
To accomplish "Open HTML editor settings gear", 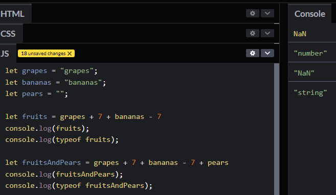I will click(x=253, y=13).
